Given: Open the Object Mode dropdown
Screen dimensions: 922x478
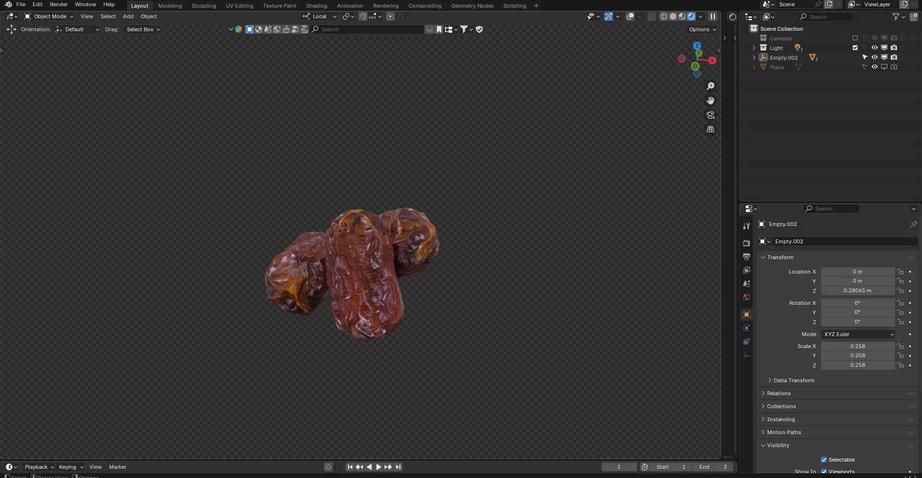Looking at the screenshot, I should coord(49,16).
